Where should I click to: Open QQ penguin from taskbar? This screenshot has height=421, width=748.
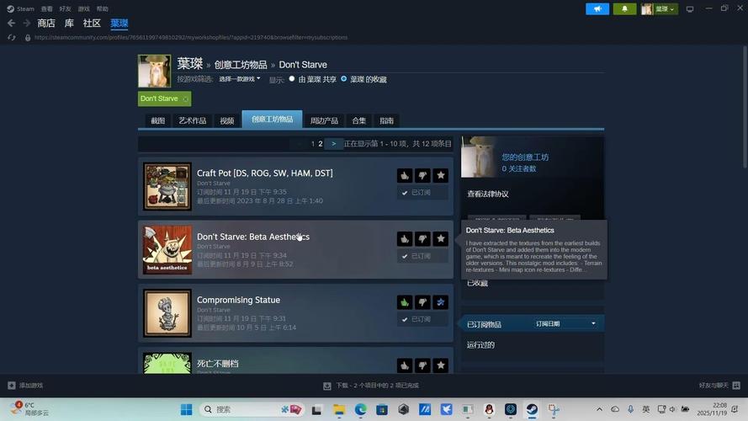click(489, 409)
